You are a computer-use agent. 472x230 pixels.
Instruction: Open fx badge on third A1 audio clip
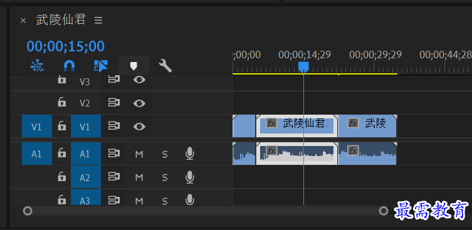click(353, 150)
